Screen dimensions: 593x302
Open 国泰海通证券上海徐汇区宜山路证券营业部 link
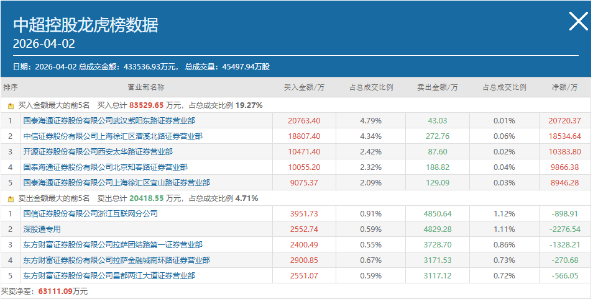(x=116, y=183)
